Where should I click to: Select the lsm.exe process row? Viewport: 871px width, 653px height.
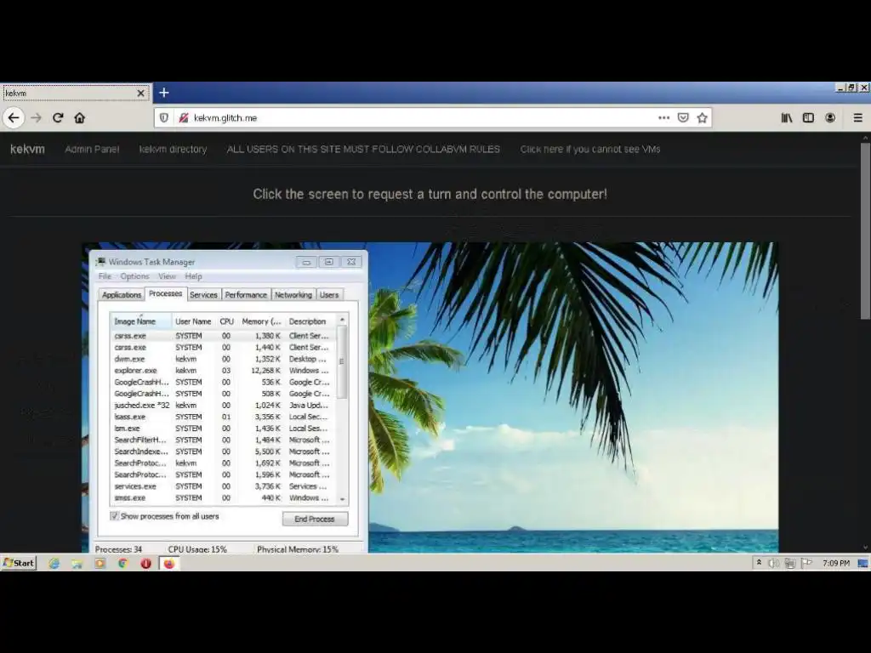point(223,429)
